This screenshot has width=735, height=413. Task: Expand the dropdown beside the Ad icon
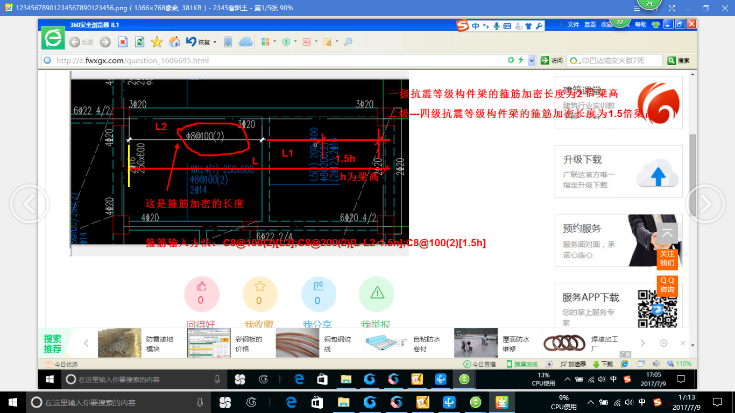pos(316,41)
